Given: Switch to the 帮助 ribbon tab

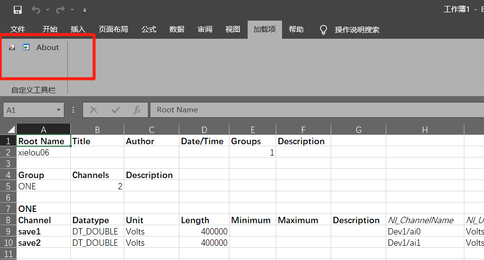Looking at the screenshot, I should tap(296, 29).
